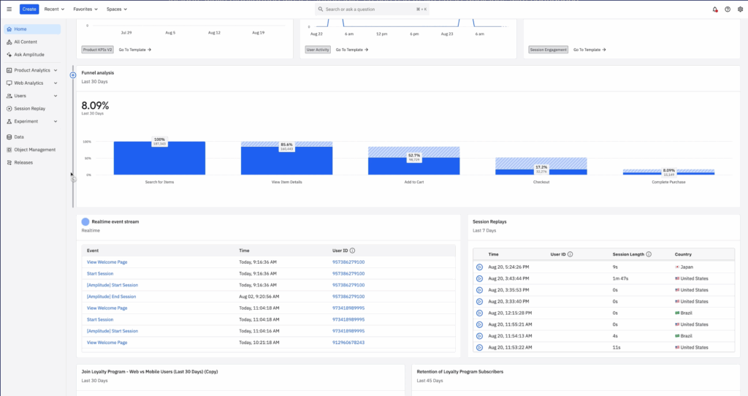Image resolution: width=748 pixels, height=396 pixels.
Task: Open the Recent dropdown
Action: pyautogui.click(x=54, y=9)
